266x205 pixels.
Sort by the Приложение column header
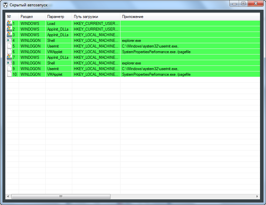[x=190, y=17]
